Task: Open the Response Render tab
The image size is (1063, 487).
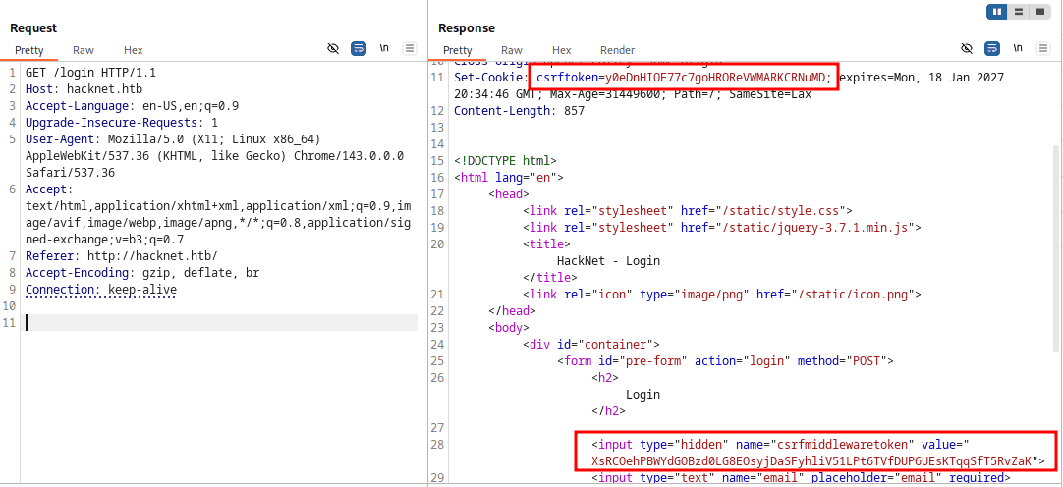Action: pos(617,50)
